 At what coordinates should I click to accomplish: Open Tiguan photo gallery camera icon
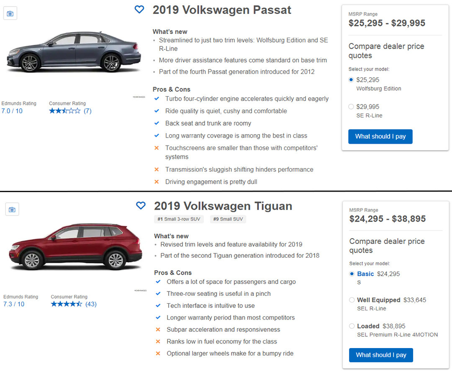(x=12, y=209)
